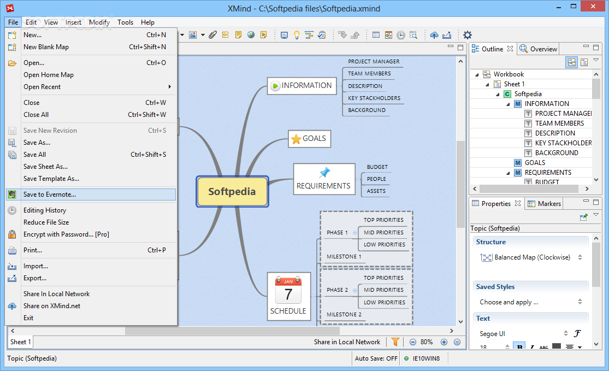Click the cloud upload toolbar icon

click(x=434, y=36)
